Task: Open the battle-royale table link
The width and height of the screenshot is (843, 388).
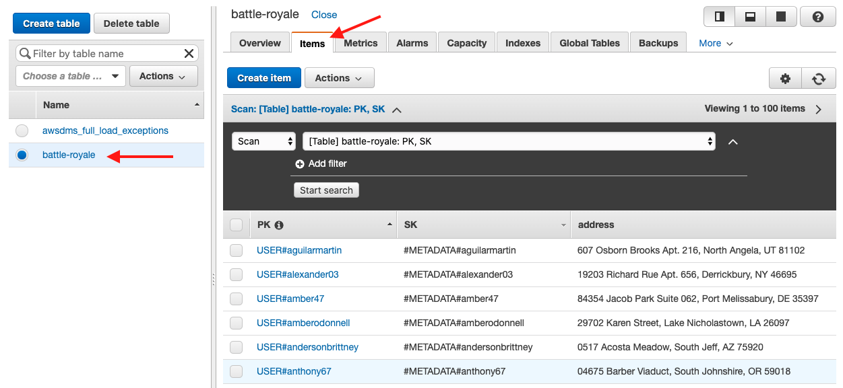Action: 69,155
